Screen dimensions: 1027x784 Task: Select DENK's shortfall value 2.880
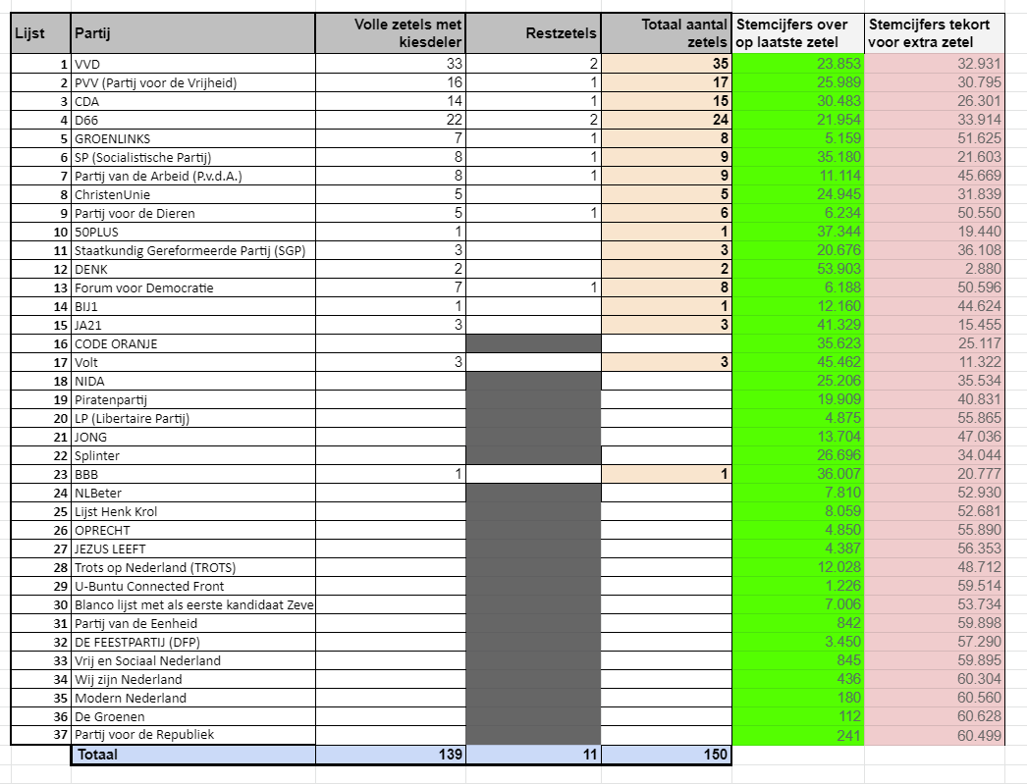[935, 269]
